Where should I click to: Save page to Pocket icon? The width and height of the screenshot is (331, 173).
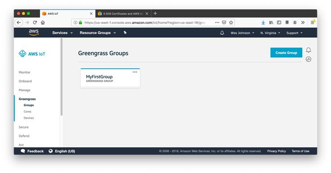(224, 22)
